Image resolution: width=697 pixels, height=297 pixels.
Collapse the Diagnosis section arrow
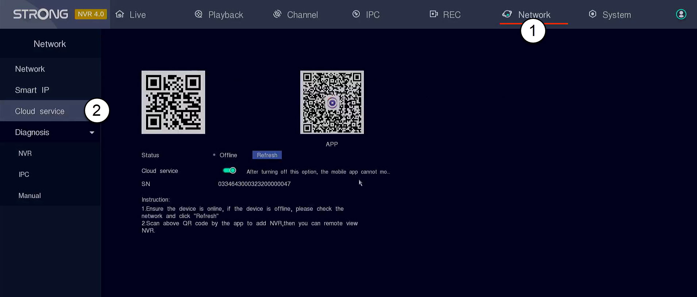[x=92, y=133]
